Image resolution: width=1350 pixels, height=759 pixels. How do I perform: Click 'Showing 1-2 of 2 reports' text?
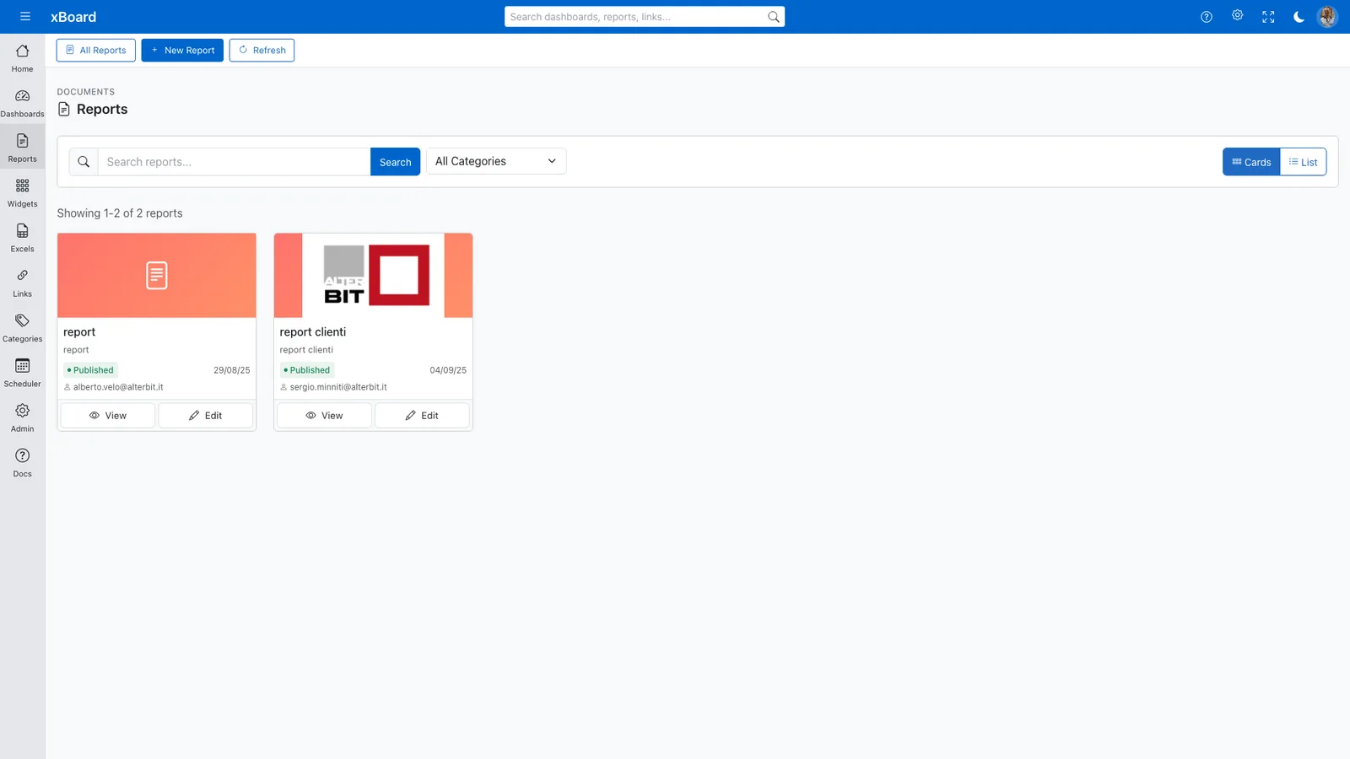click(120, 213)
